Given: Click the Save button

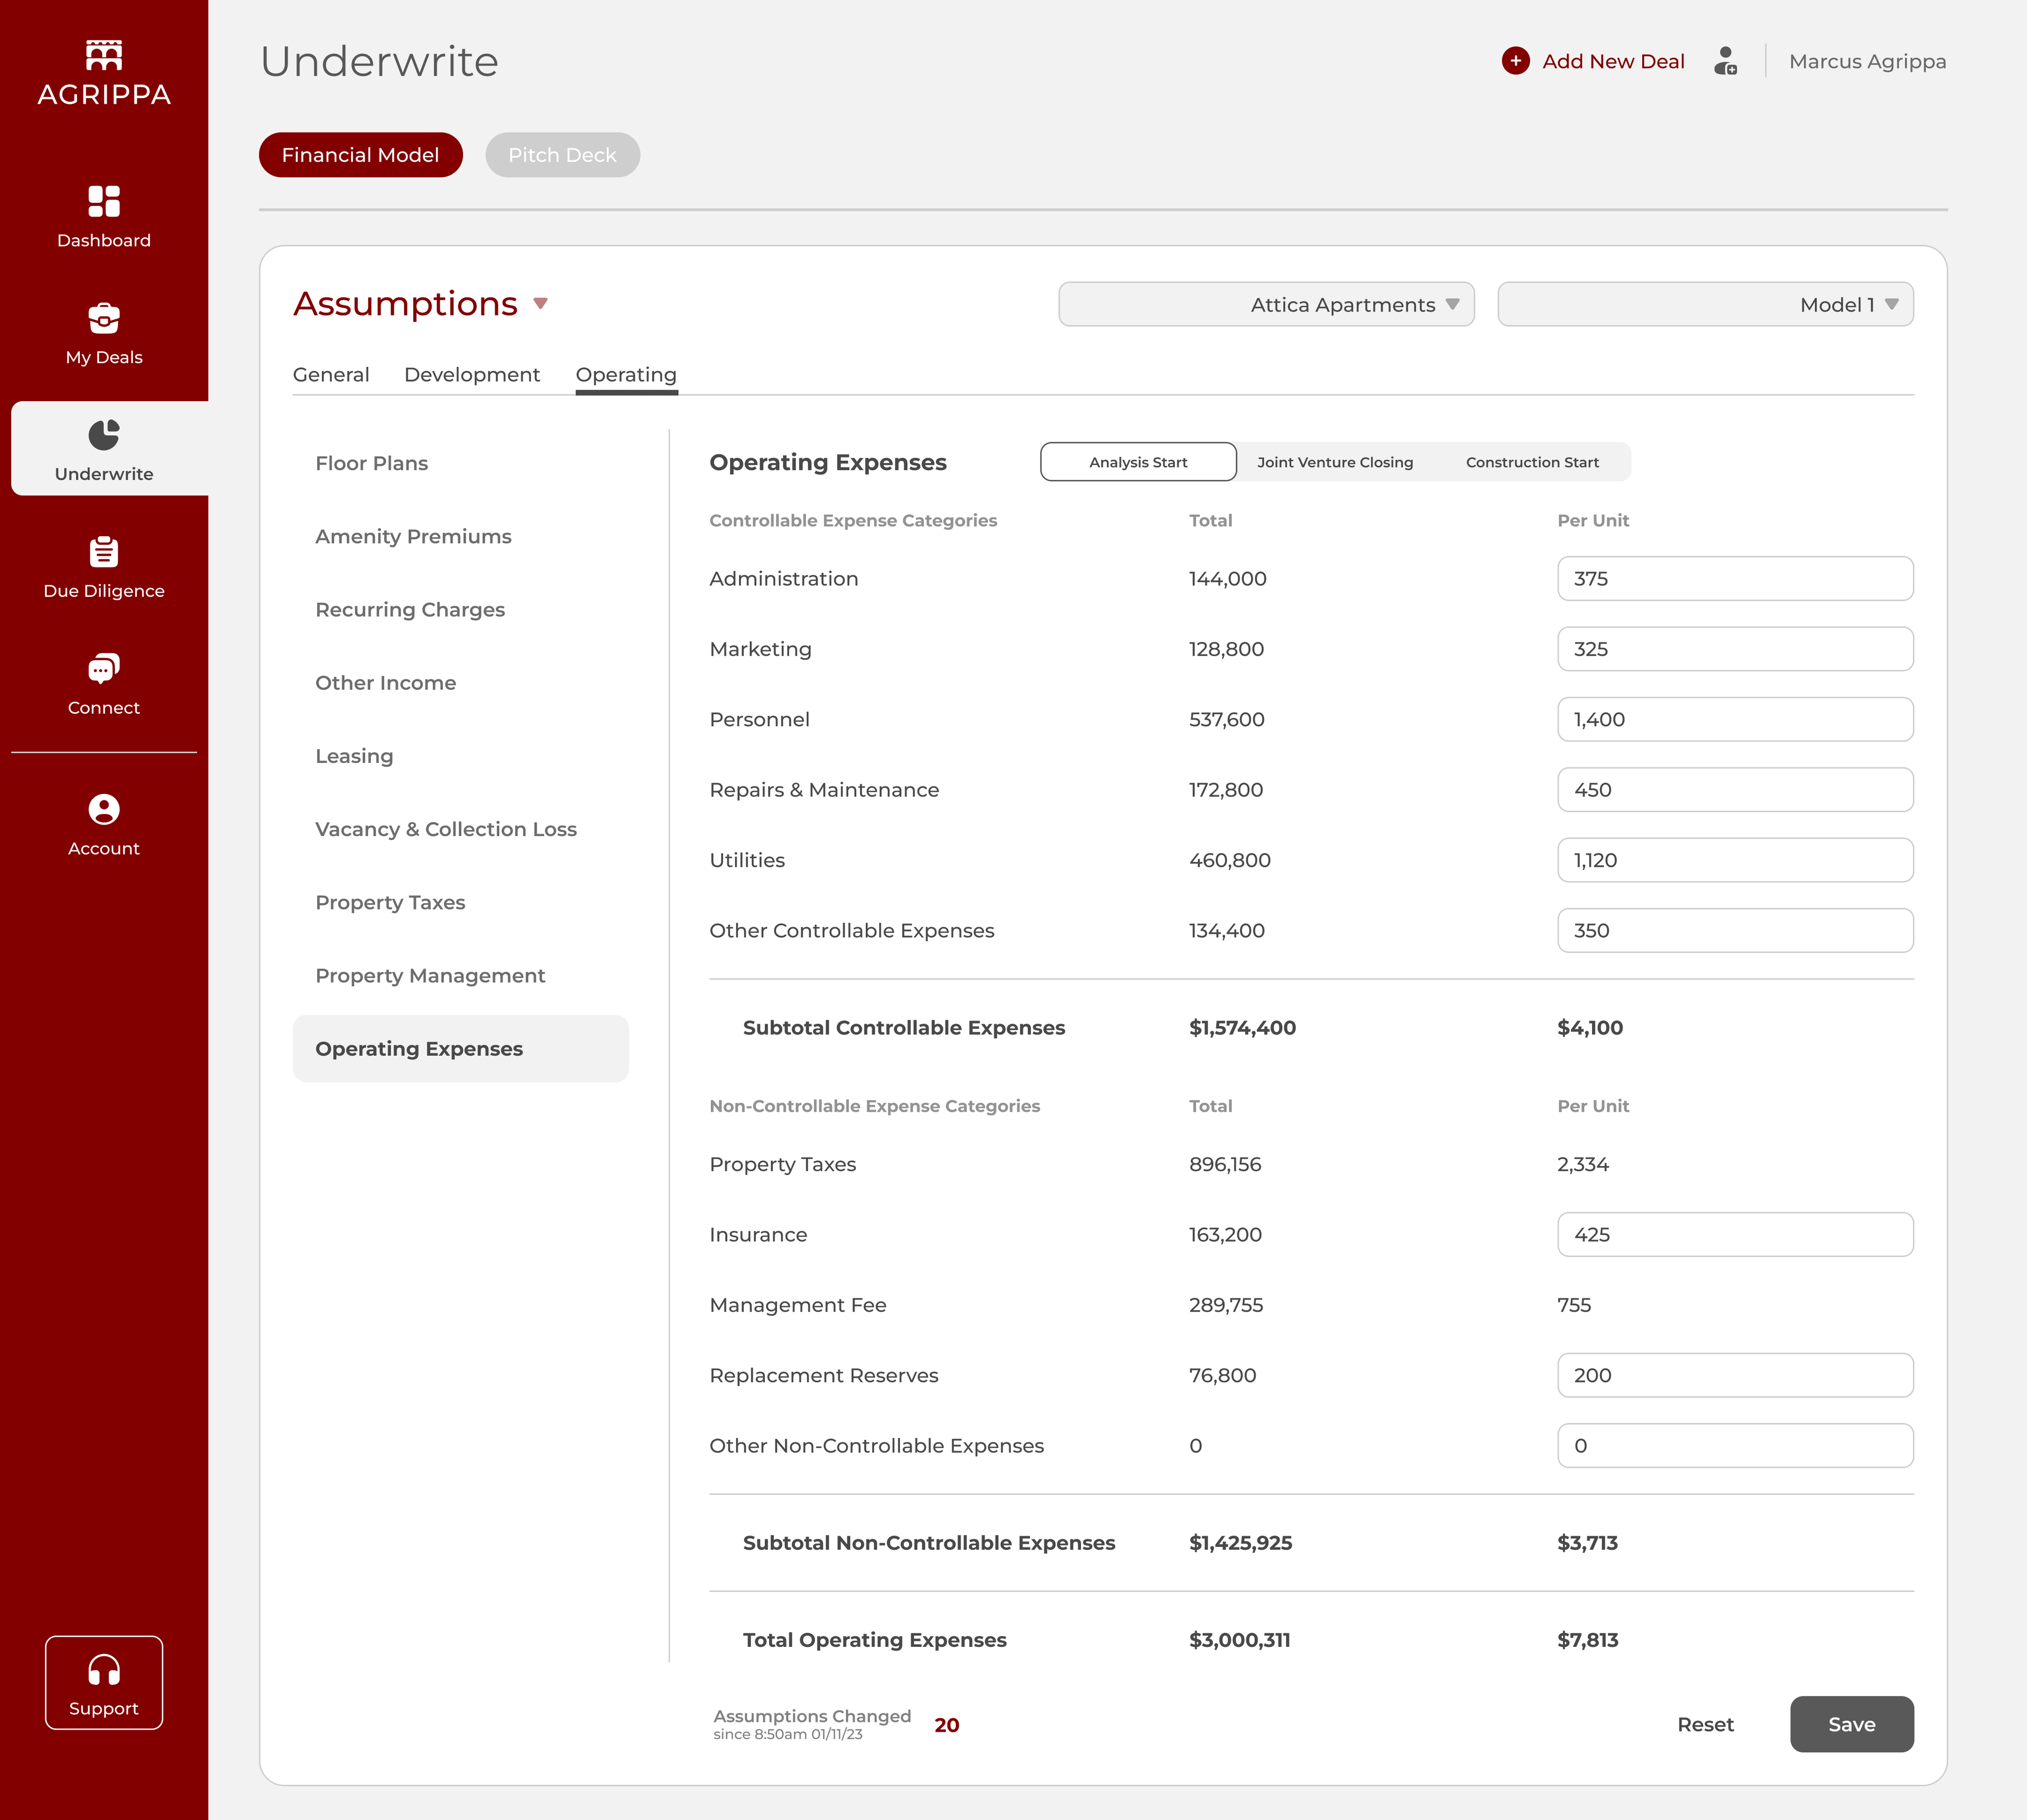Looking at the screenshot, I should point(1851,1724).
